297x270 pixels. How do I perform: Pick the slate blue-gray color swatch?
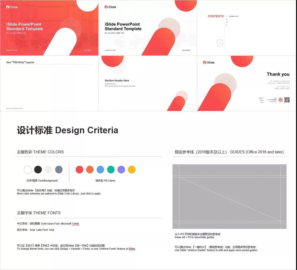pos(59,169)
